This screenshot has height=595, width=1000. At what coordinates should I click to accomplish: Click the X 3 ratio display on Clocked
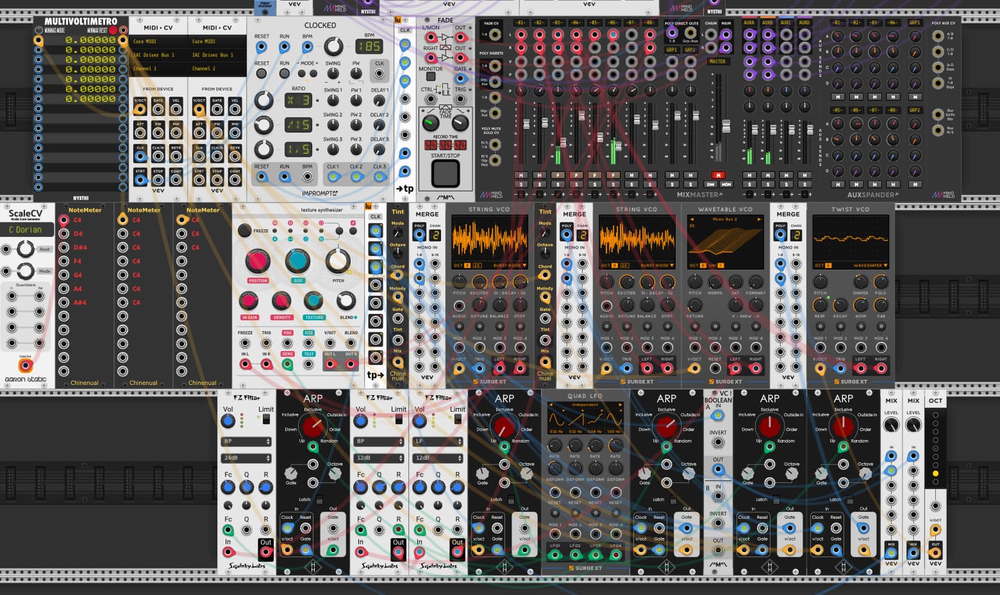tap(299, 101)
